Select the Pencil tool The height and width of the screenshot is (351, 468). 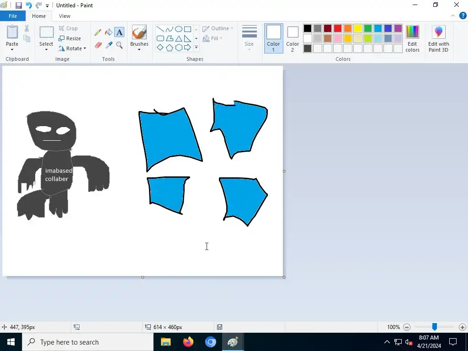[x=98, y=32]
